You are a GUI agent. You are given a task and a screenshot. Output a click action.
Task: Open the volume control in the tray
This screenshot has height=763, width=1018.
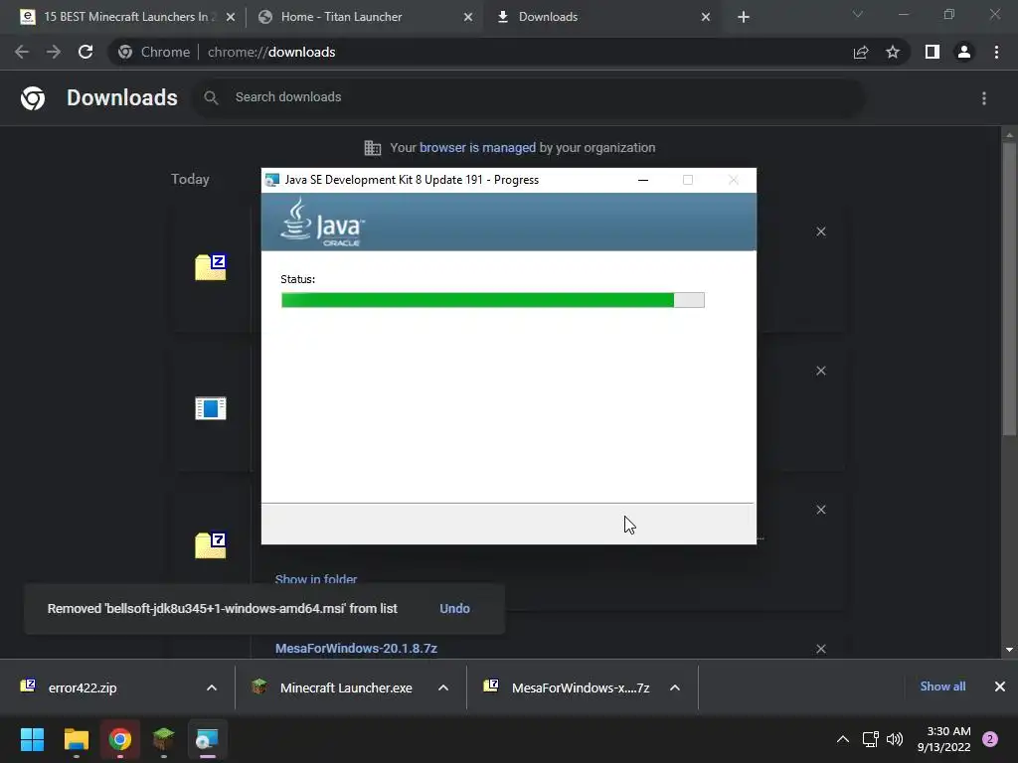[x=895, y=739]
